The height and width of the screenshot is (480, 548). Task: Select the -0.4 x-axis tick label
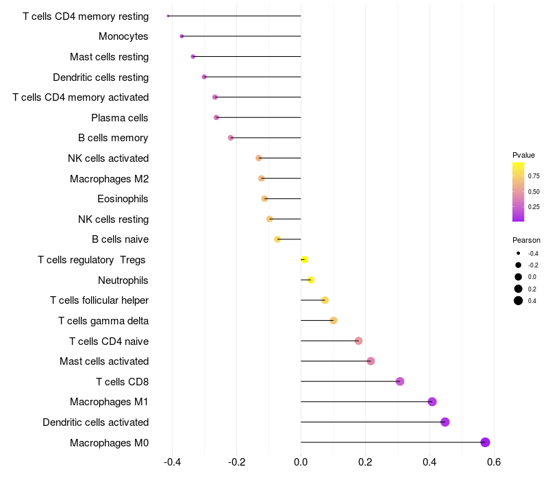172,461
